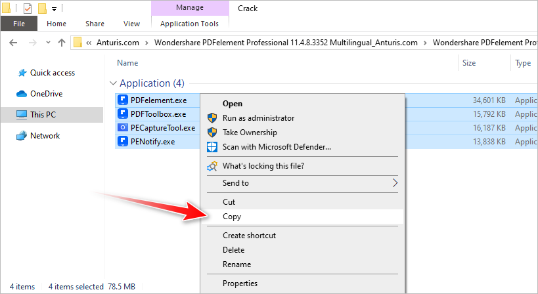The height and width of the screenshot is (294, 538).
Task: Select This PC in navigation pane
Action: [x=43, y=115]
